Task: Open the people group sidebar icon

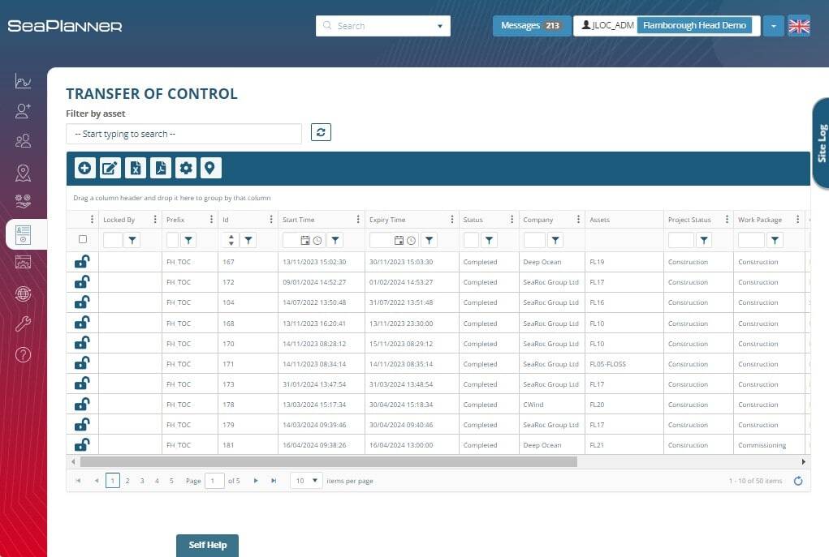Action: (23, 141)
